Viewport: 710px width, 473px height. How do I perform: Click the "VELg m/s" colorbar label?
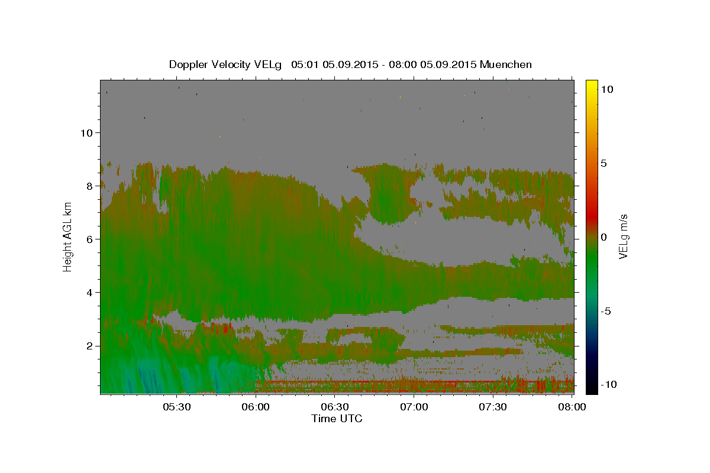tap(623, 237)
